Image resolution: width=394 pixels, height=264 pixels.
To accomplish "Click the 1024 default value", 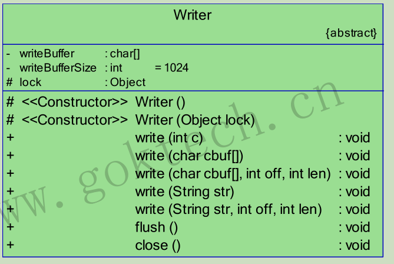I will tap(177, 68).
